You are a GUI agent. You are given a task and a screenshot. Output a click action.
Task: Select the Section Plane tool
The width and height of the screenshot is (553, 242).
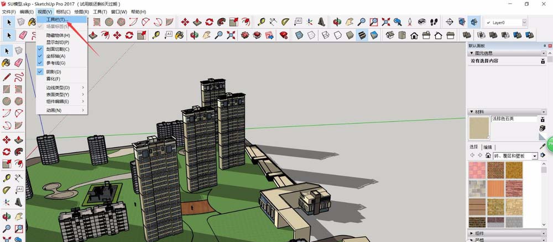point(450,22)
